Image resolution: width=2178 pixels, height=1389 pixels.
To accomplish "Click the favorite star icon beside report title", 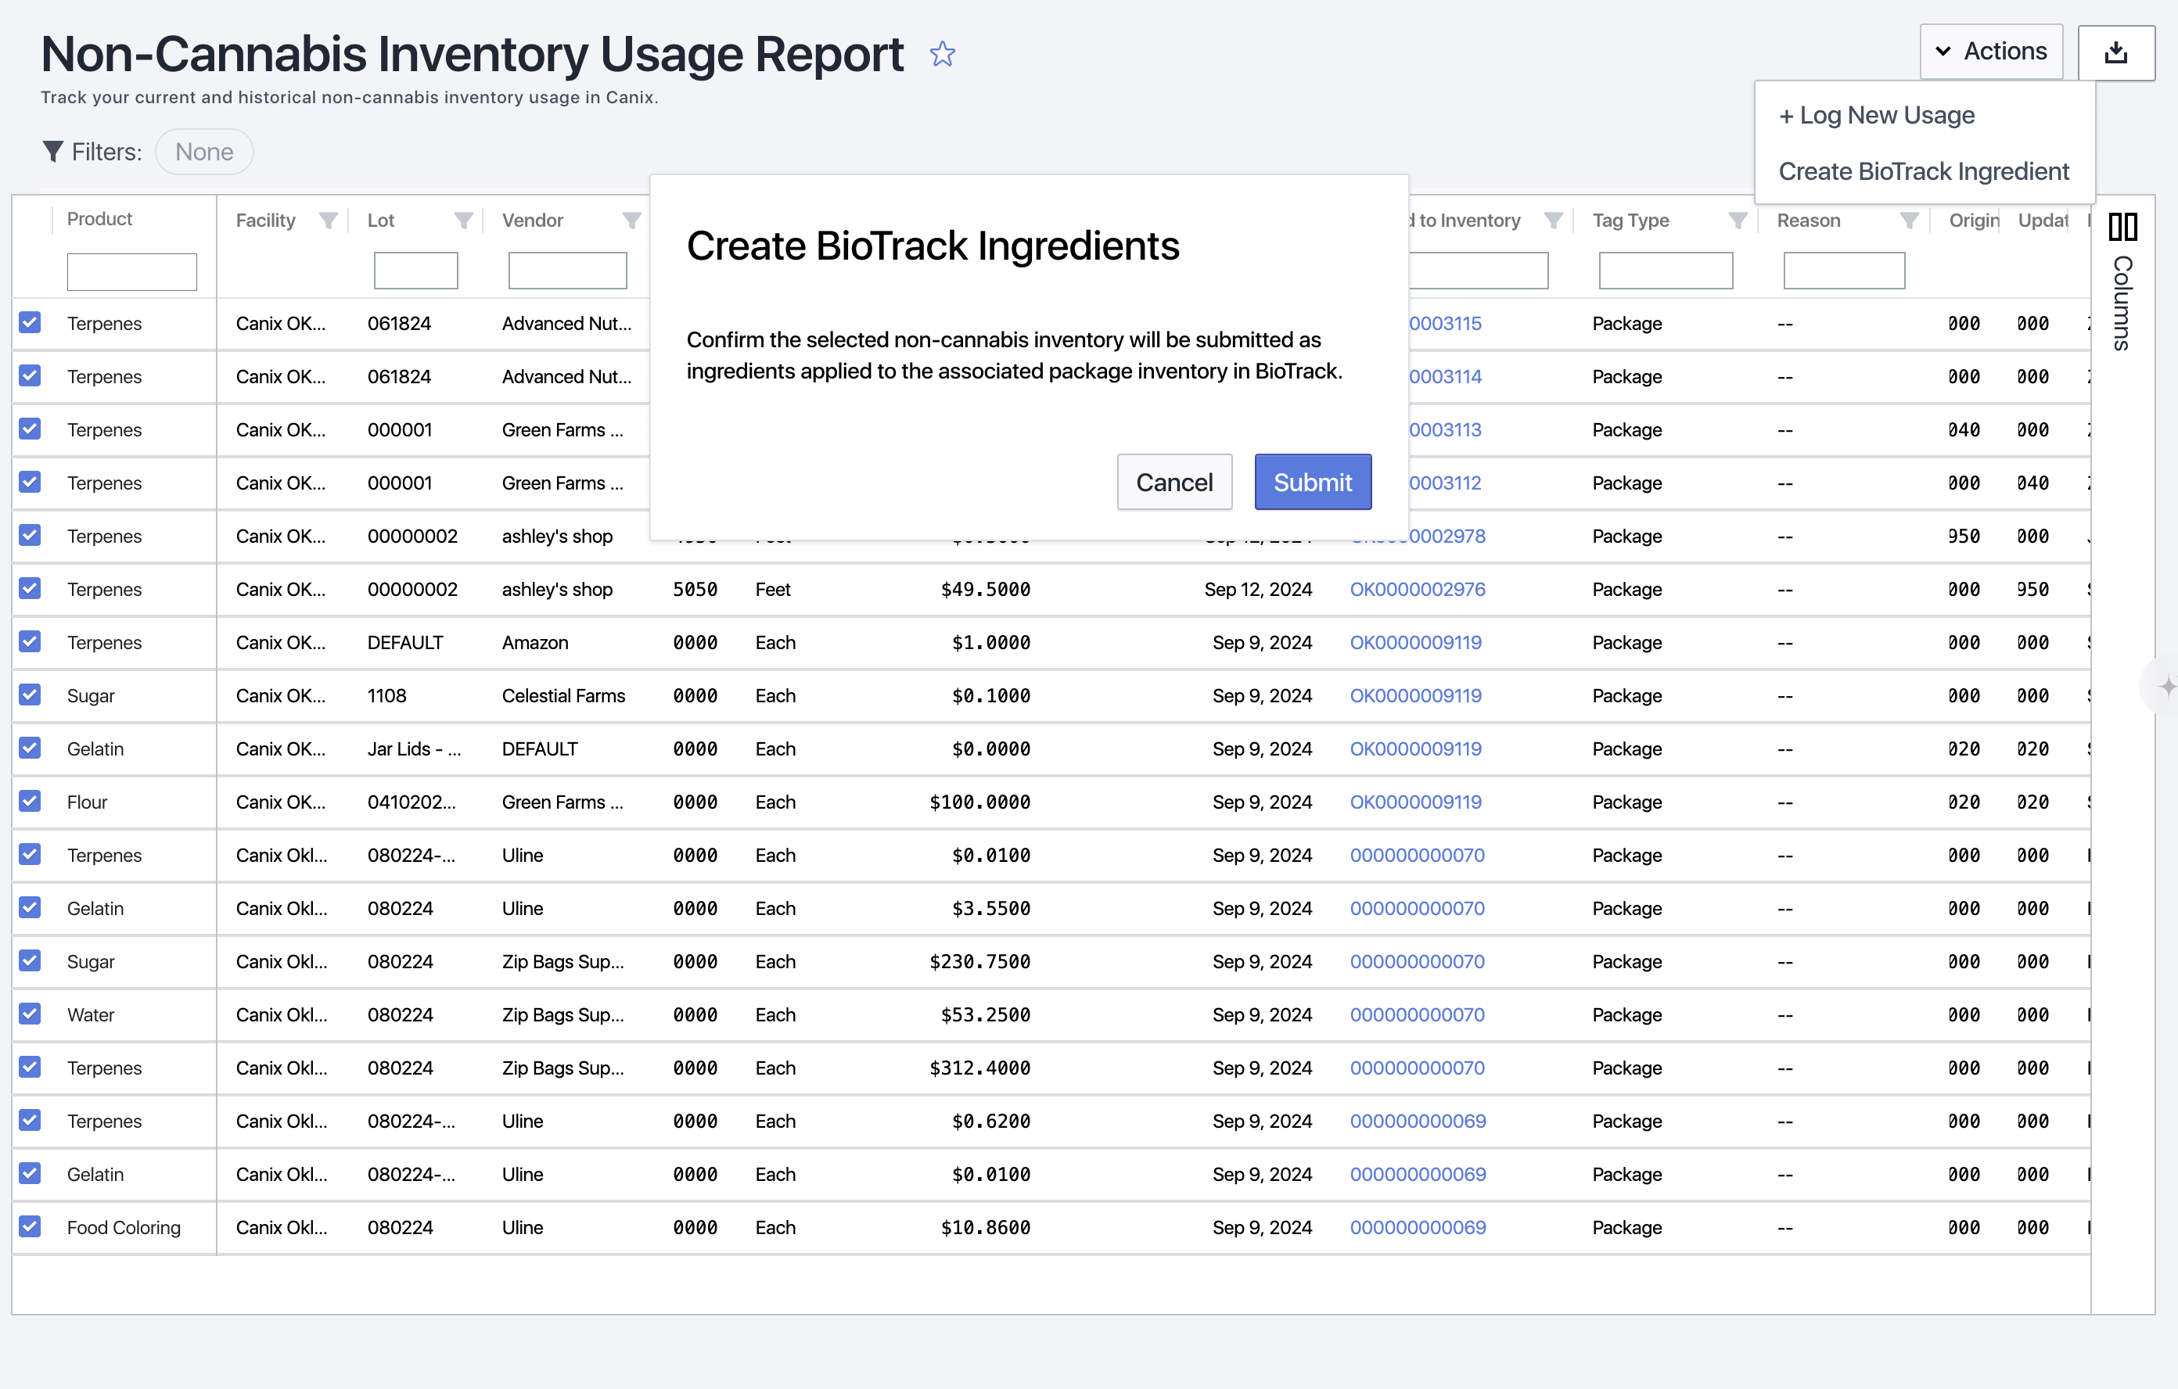I will click(x=943, y=54).
